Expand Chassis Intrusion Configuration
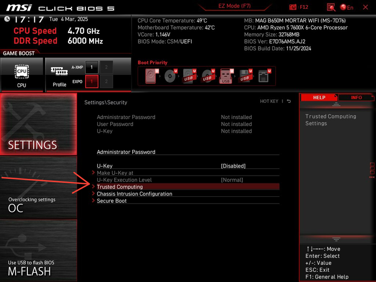This screenshot has width=376, height=282. click(x=134, y=194)
